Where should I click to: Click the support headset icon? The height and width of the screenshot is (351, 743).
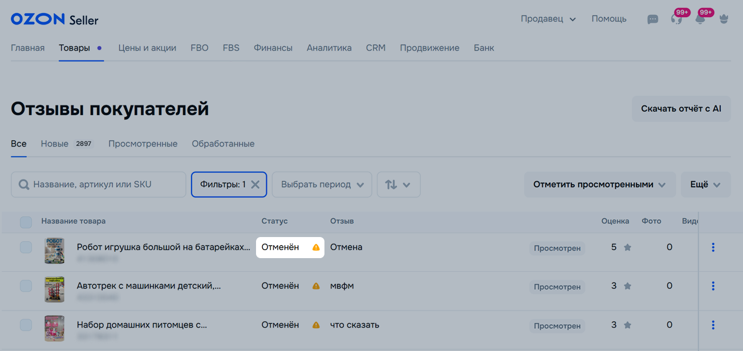pyautogui.click(x=677, y=19)
